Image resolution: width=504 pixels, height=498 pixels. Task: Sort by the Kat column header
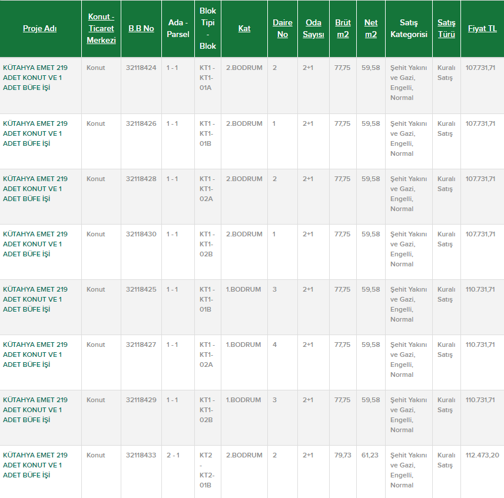coord(244,29)
